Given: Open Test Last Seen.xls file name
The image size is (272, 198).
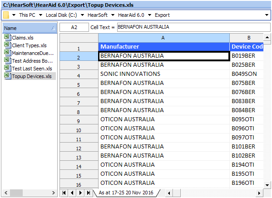Looking at the screenshot, I should click(x=32, y=69).
